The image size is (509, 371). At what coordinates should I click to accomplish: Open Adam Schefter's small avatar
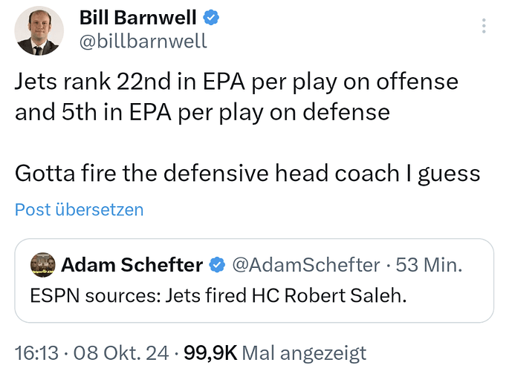click(x=42, y=265)
